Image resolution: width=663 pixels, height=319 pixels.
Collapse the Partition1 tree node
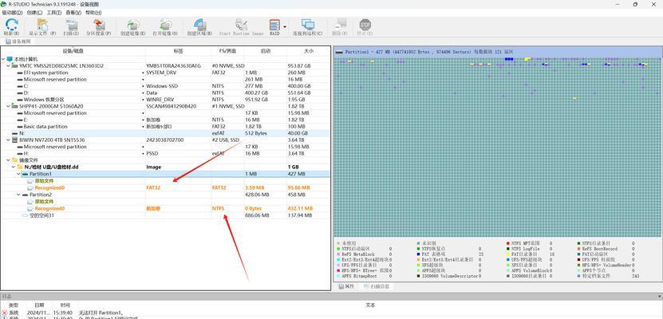(x=18, y=174)
